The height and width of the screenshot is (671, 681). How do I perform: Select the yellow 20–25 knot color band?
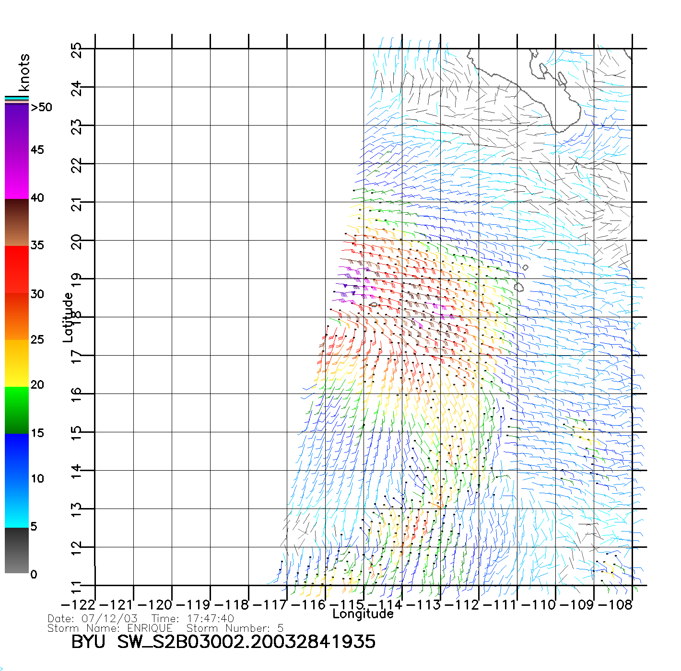[x=17, y=363]
